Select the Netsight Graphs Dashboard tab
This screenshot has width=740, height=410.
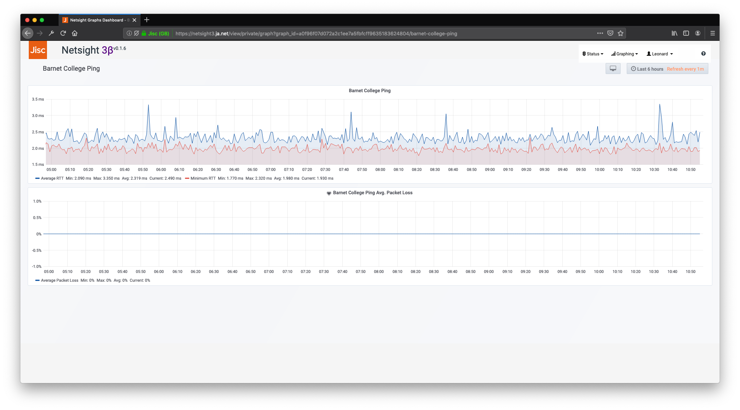pyautogui.click(x=97, y=20)
